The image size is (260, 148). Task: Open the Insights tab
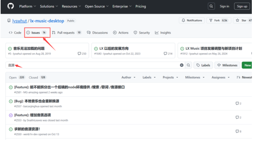click(163, 33)
